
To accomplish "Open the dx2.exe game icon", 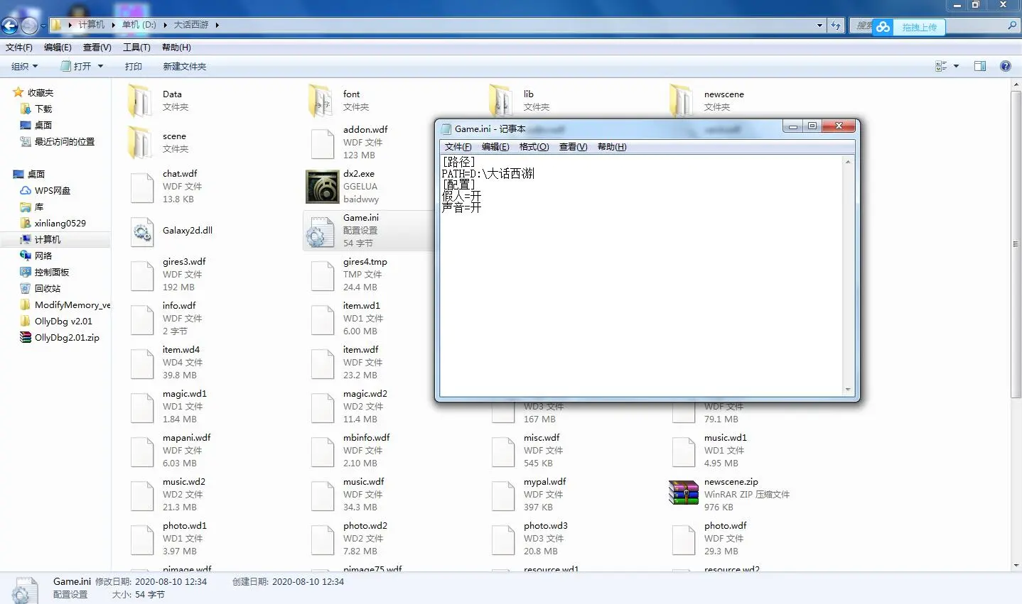I will [322, 187].
